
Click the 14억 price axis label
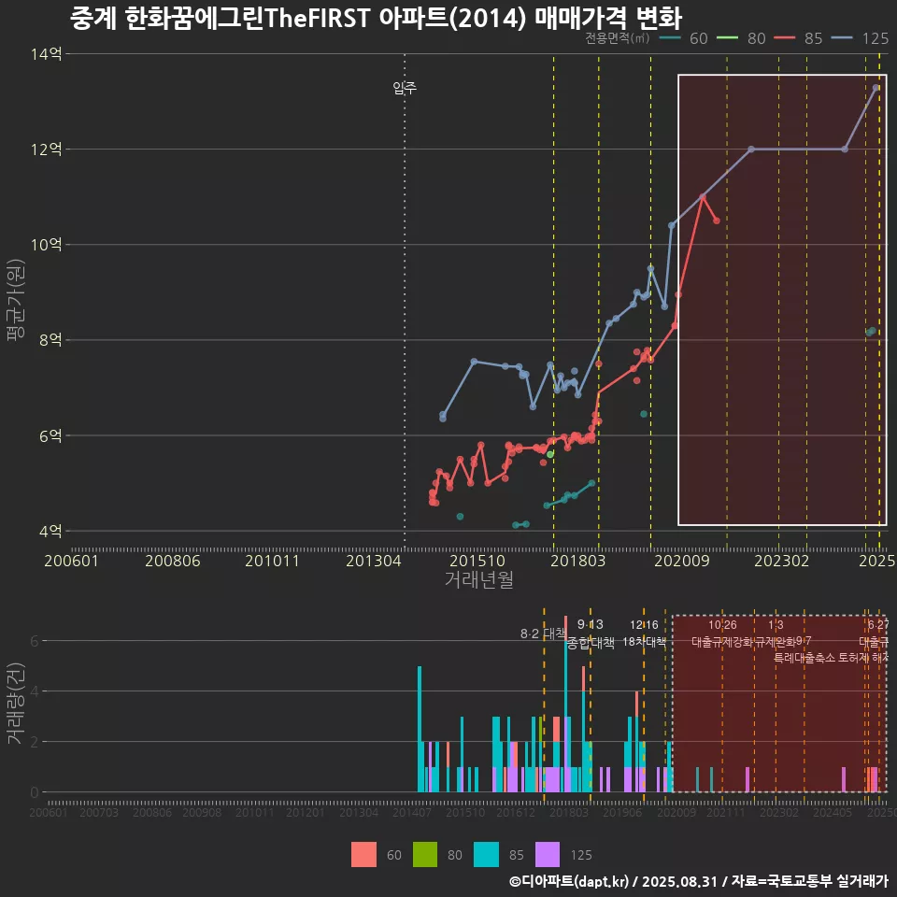tap(47, 54)
